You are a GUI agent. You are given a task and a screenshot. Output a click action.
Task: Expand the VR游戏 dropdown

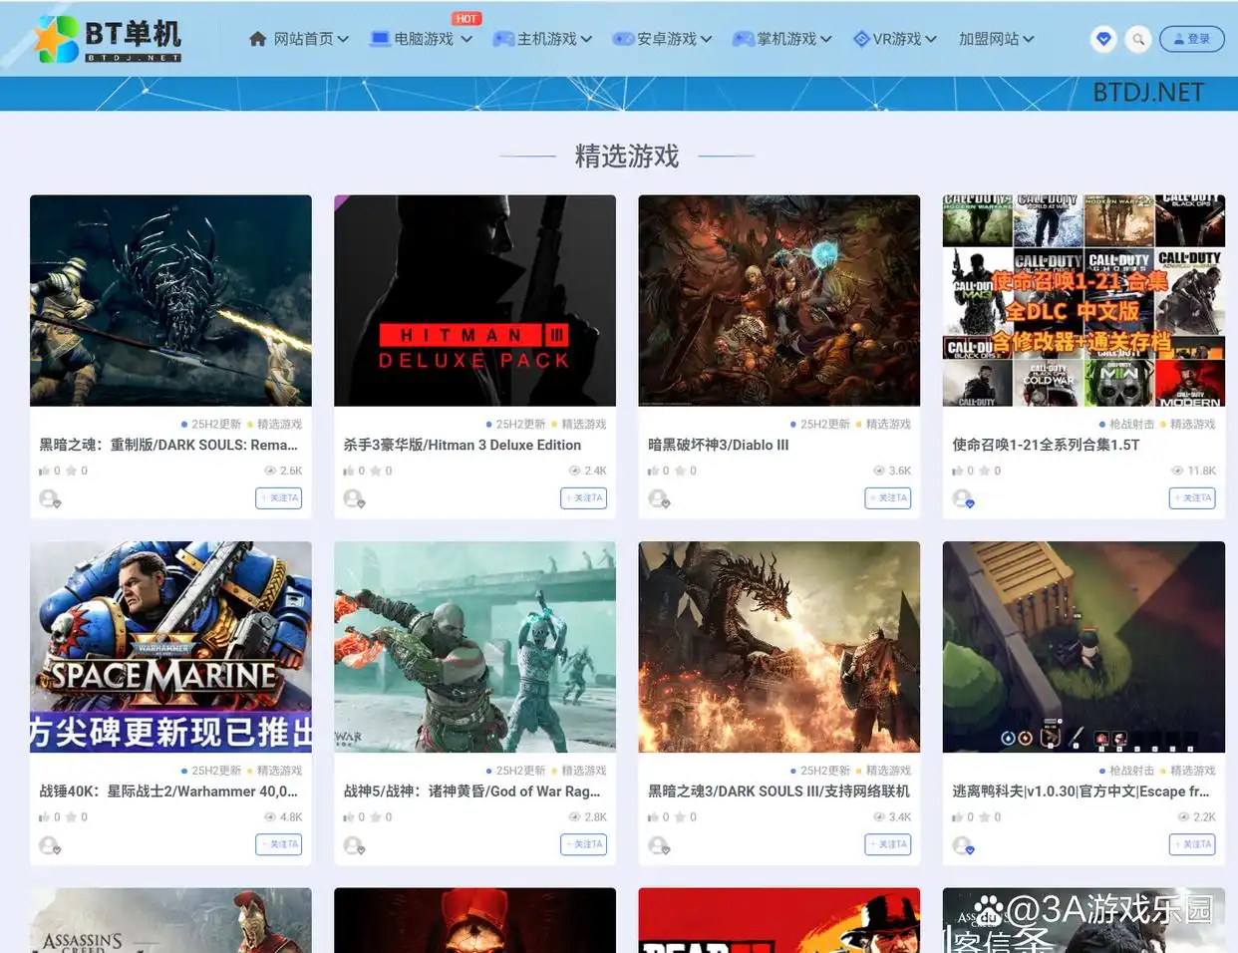coord(892,39)
